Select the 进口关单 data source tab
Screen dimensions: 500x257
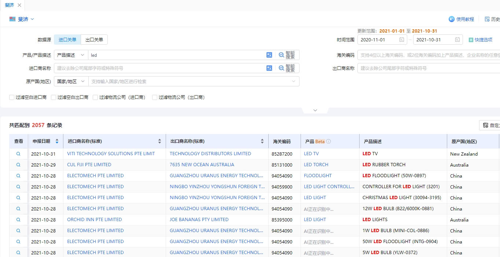click(67, 40)
